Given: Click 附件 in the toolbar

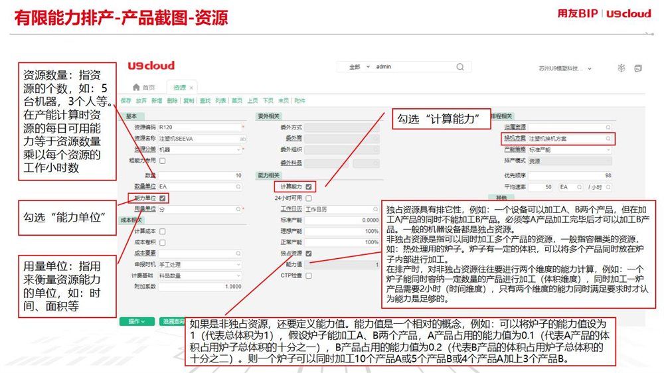Looking at the screenshot, I should coord(300,101).
